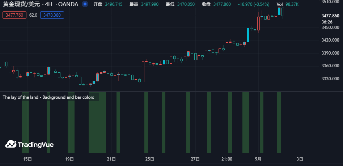The image size is (343, 166).
Task: Click the spread value 62.0
Action: 33,15
